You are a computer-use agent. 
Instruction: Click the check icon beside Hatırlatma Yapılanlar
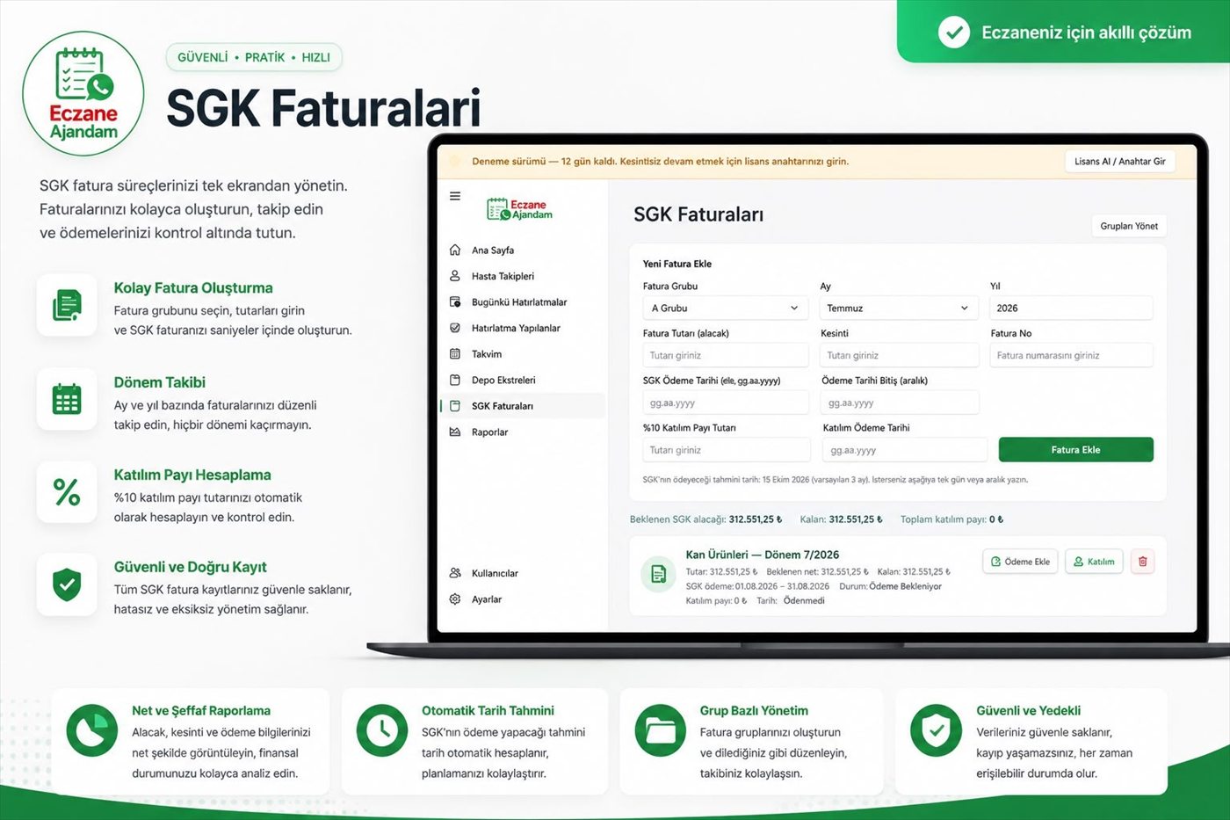pos(455,328)
